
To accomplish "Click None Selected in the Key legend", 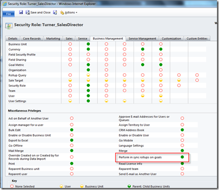I will click(x=22, y=187).
